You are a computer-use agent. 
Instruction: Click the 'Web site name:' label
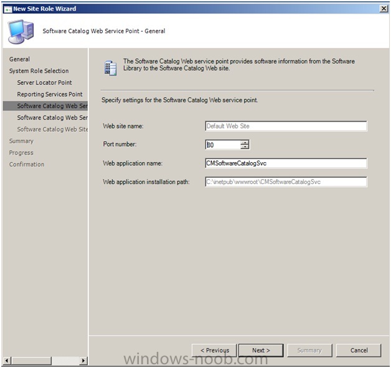(x=123, y=126)
